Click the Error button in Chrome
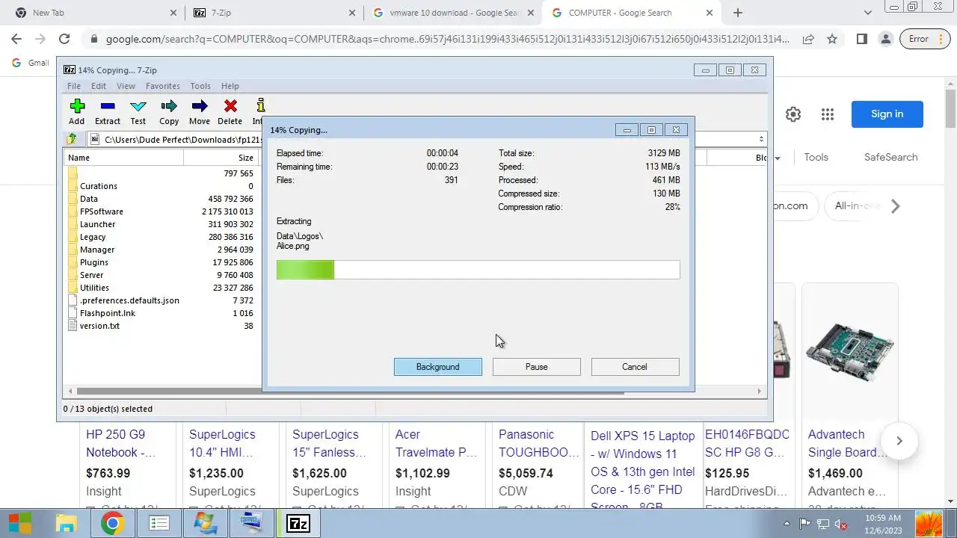 (x=925, y=39)
